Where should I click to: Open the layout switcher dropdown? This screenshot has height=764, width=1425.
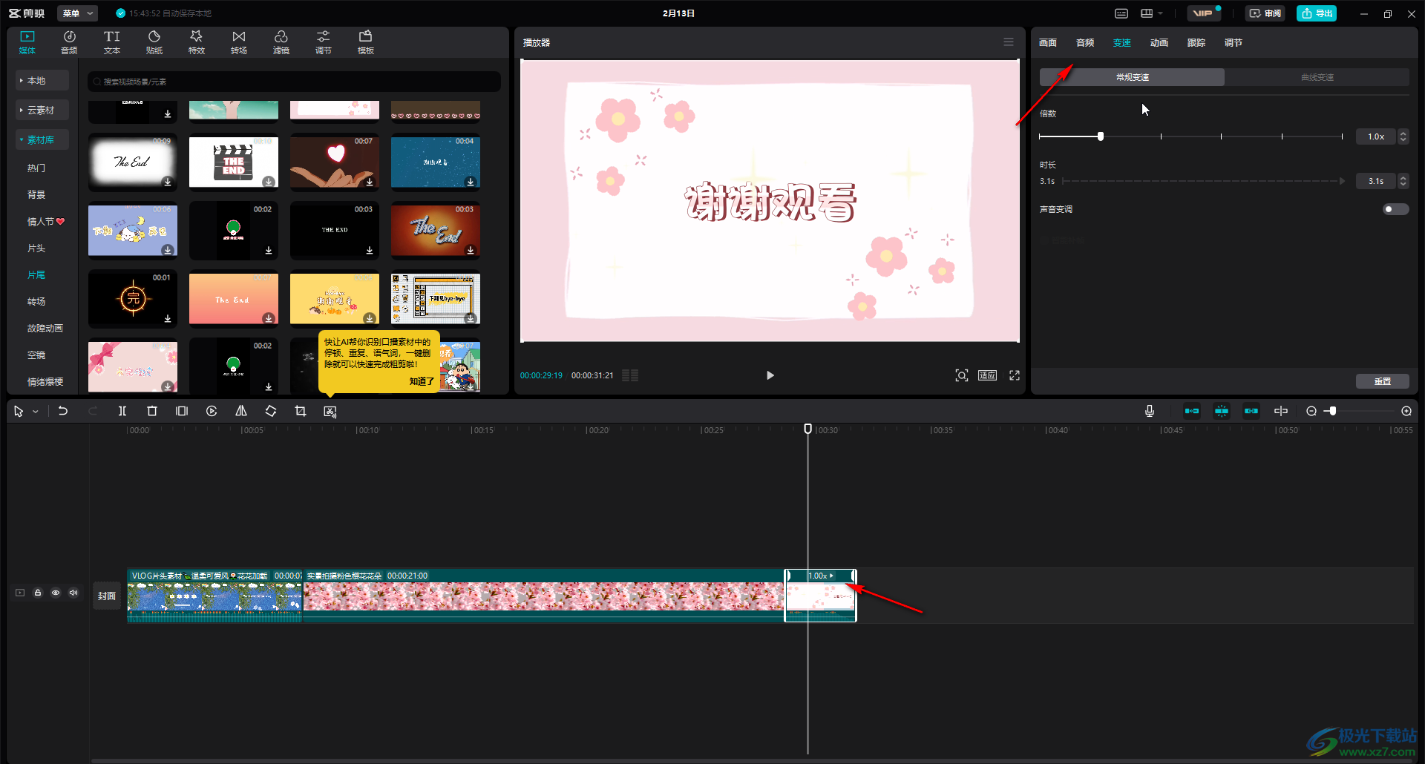(1152, 13)
